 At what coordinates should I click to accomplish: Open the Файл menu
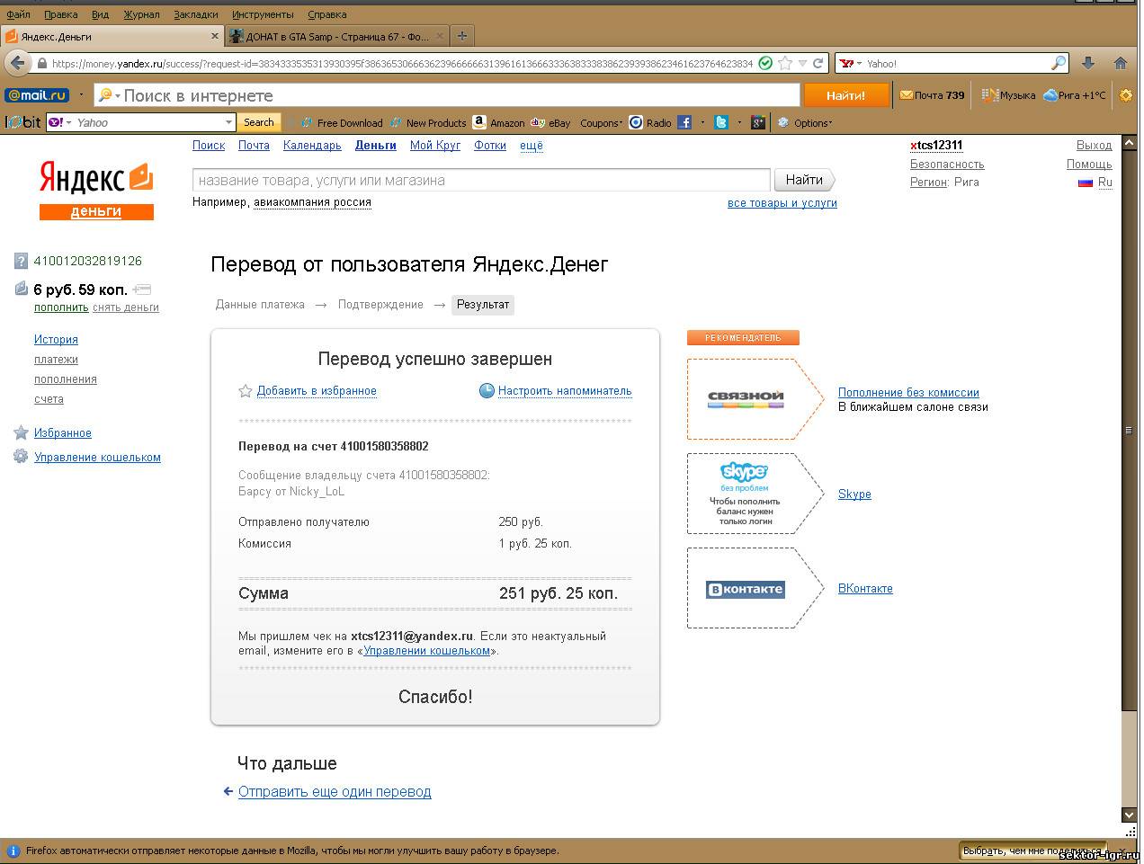[18, 14]
